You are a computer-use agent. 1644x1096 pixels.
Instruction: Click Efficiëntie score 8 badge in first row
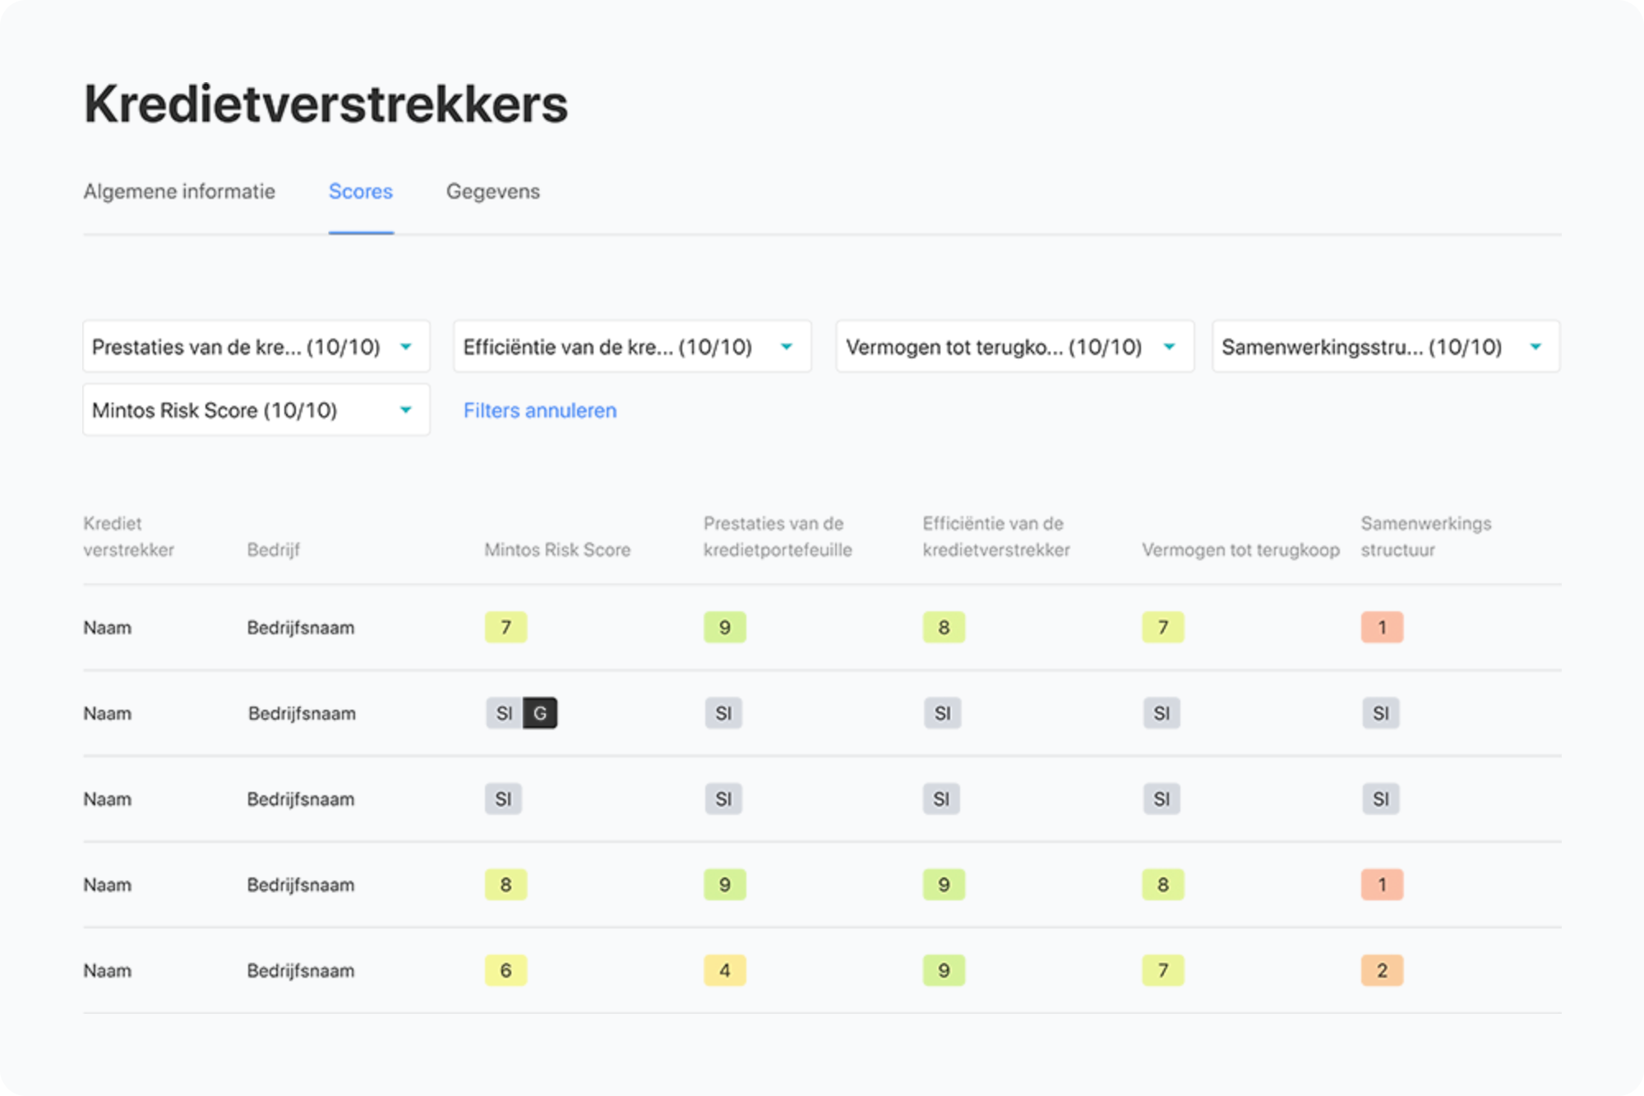click(x=944, y=628)
